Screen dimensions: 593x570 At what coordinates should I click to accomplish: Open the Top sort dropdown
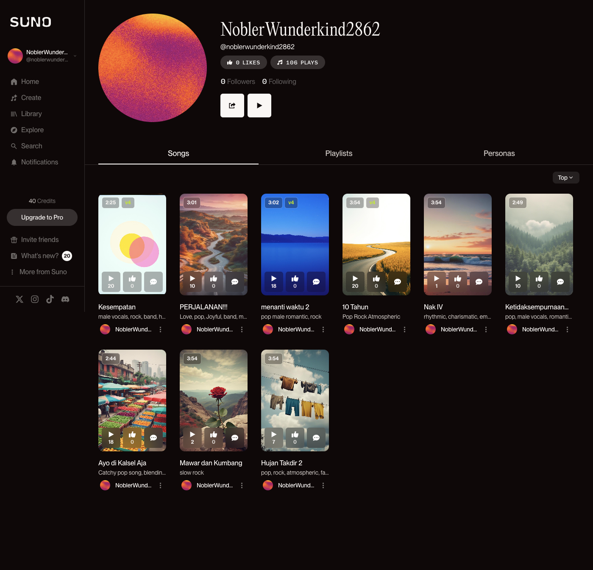[x=565, y=178]
